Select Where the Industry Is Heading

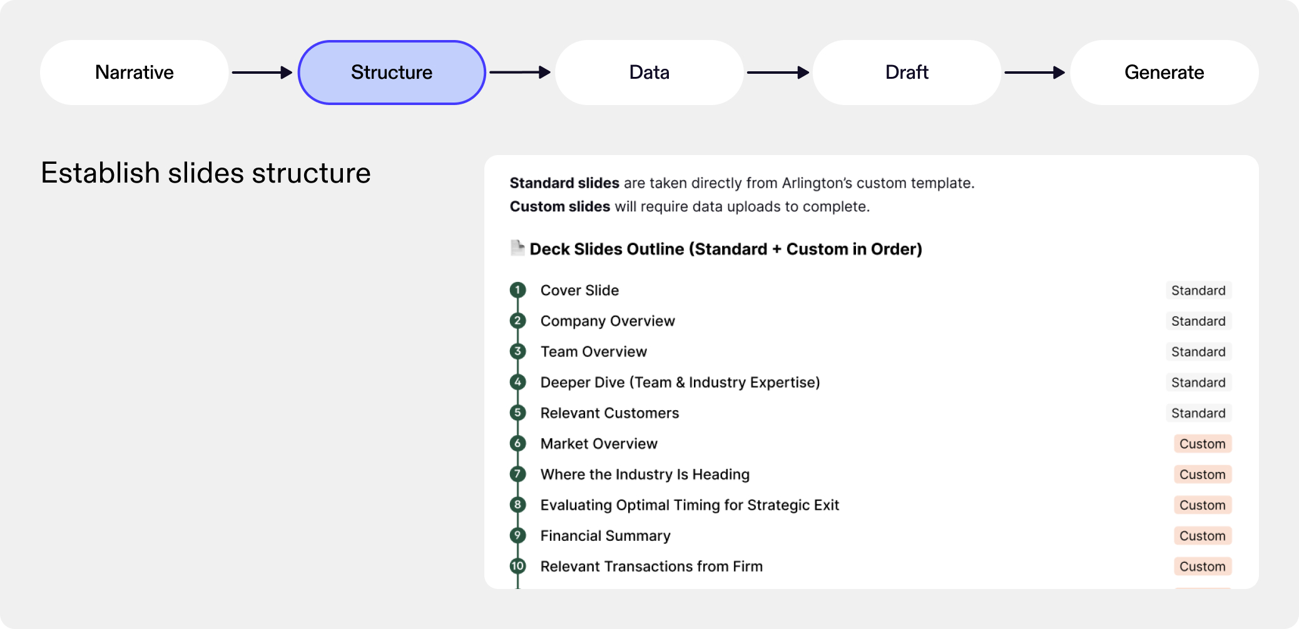tap(644, 474)
